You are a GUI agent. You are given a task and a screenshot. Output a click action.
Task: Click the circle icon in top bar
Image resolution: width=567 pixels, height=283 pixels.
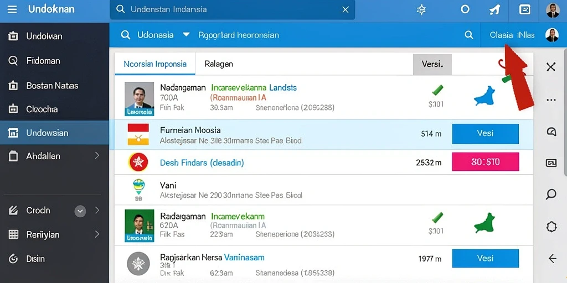465,9
